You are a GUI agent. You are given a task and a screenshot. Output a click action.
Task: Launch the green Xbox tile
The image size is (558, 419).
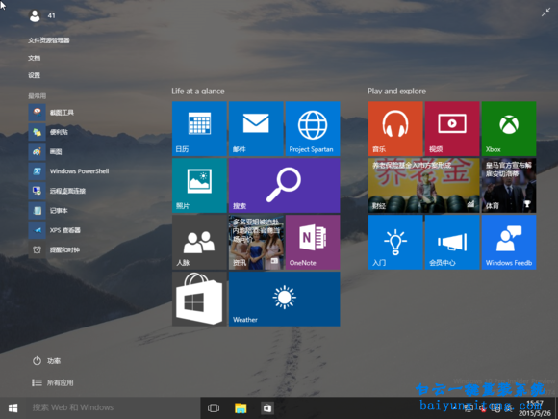point(509,129)
